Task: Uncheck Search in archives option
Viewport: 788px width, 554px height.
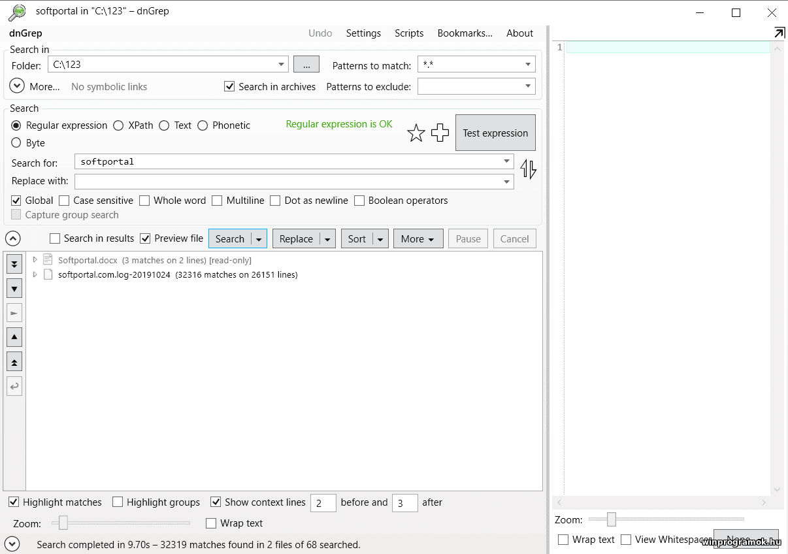Action: [229, 87]
